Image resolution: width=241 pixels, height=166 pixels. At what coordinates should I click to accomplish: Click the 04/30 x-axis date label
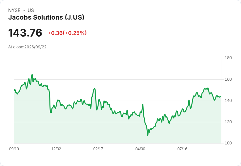[140, 149]
